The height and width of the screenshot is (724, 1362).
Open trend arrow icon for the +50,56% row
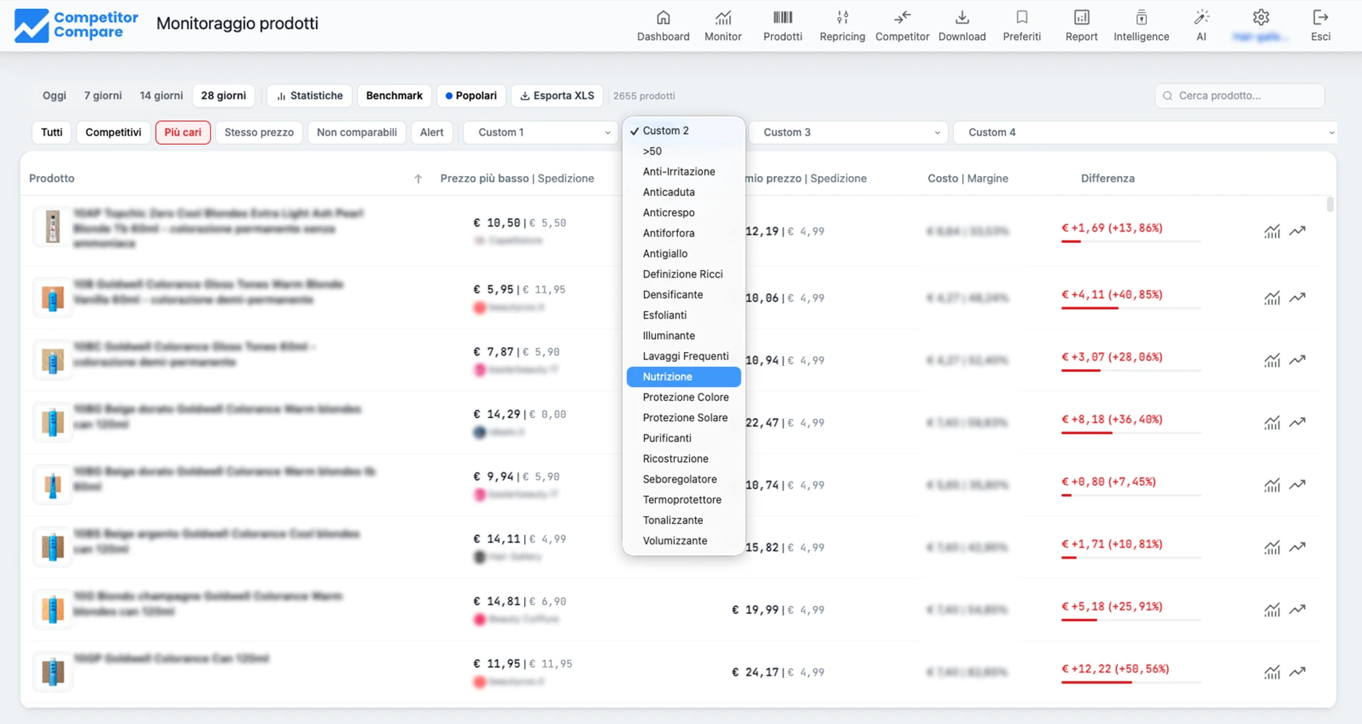pyautogui.click(x=1297, y=671)
